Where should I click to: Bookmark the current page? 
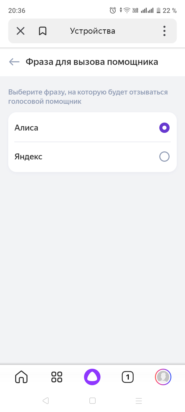(43, 31)
